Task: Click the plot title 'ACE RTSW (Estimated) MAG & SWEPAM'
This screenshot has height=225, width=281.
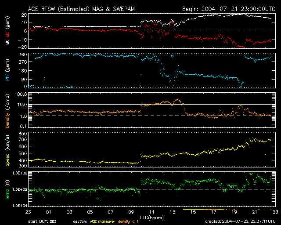Action: coord(81,9)
